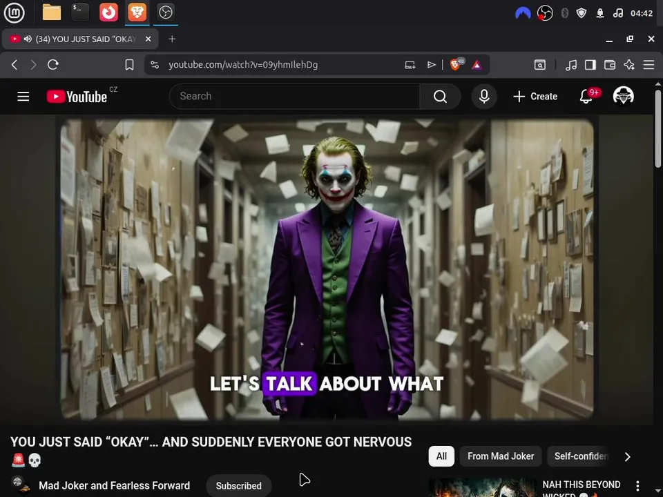This screenshot has height=497, width=663.
Task: Click the share/send arrow in address bar
Action: coord(431,65)
